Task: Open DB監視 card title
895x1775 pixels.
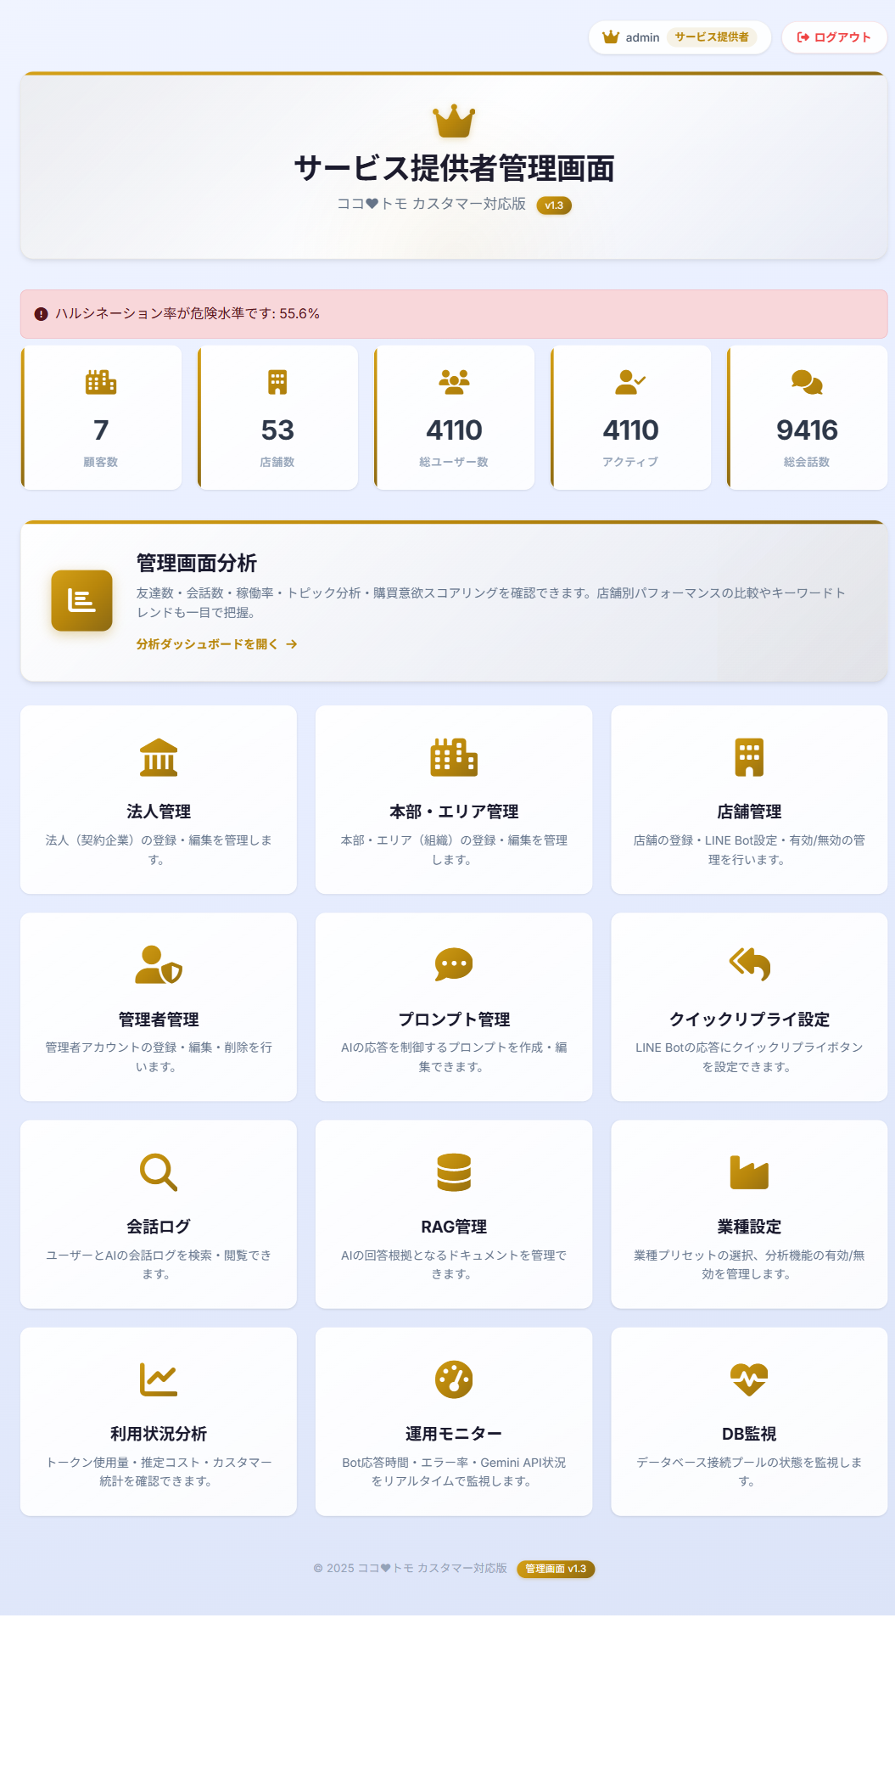Action: pos(749,1434)
